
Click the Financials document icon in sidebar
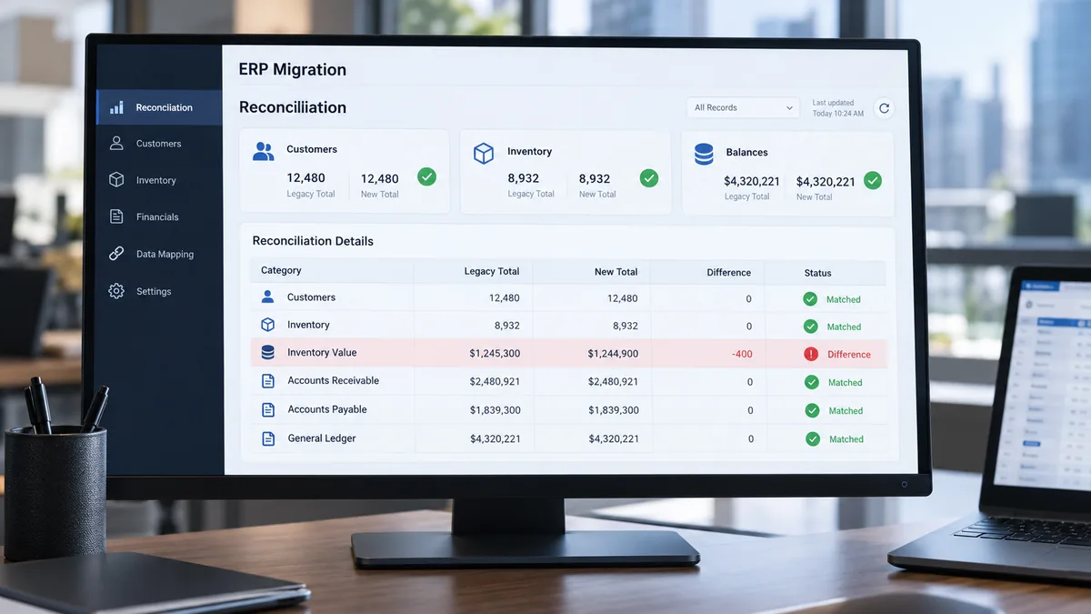[116, 216]
